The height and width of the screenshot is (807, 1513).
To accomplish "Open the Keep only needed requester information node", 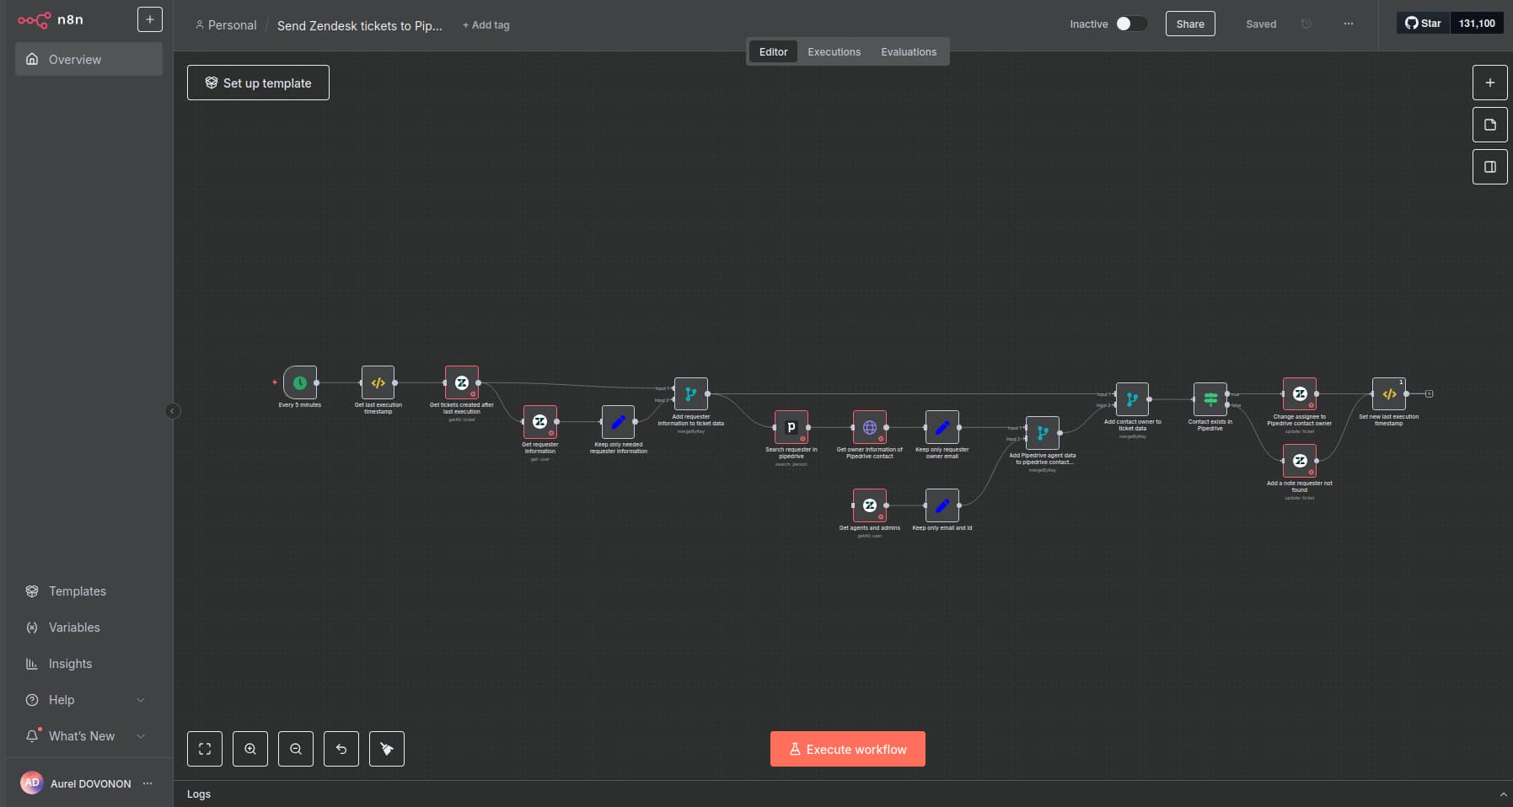I will tap(618, 422).
